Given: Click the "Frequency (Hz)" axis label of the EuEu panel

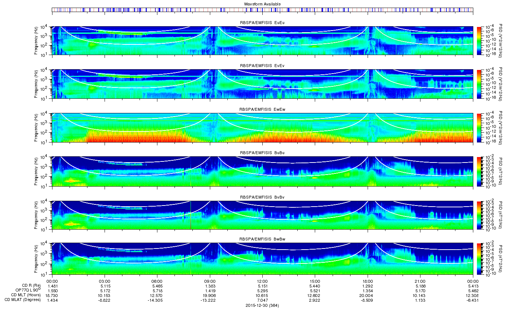Looking at the screenshot, I should (36, 40).
